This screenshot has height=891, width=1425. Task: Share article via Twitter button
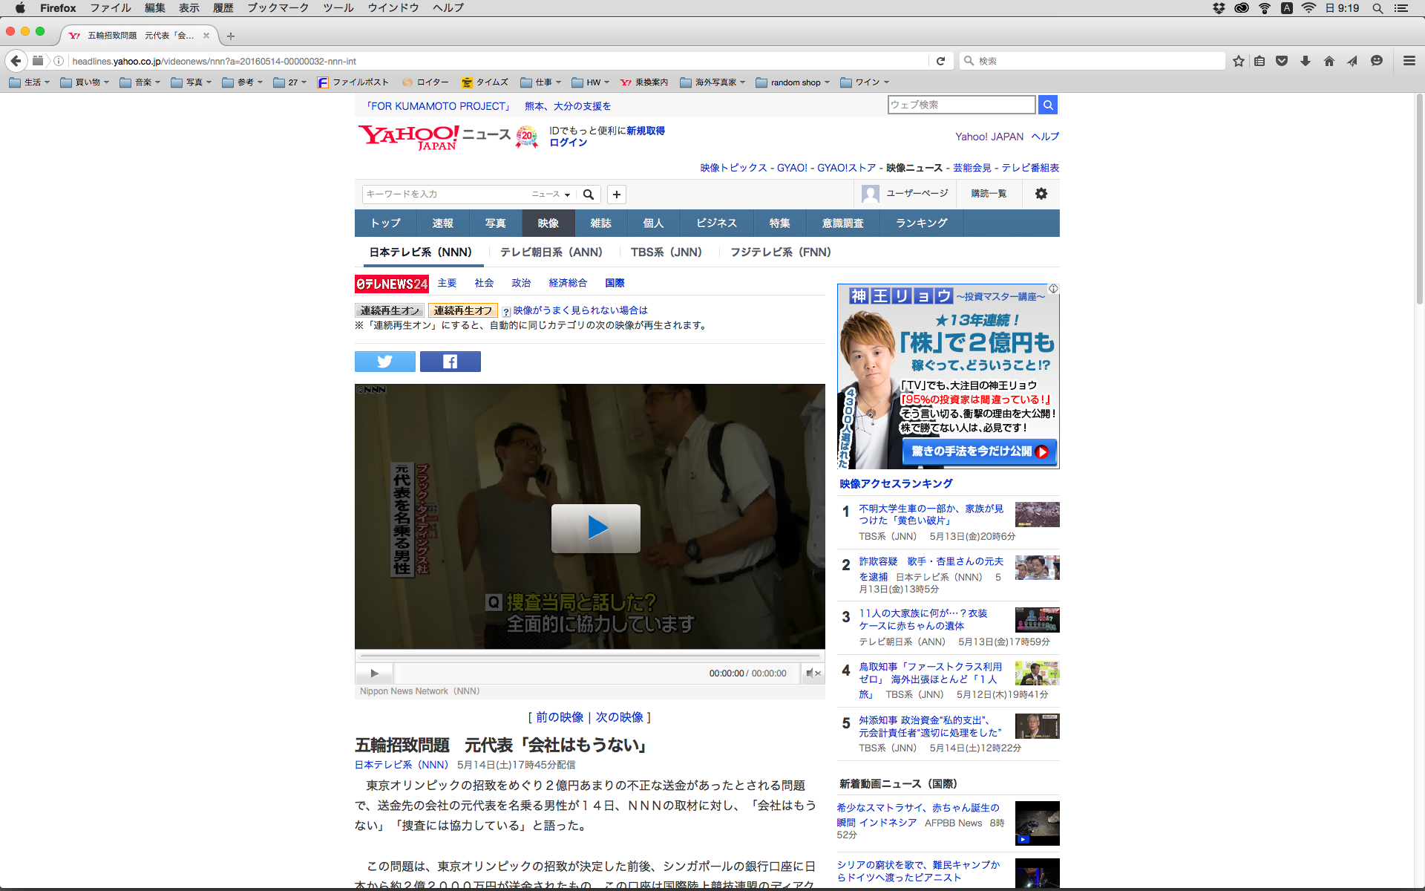coord(384,362)
